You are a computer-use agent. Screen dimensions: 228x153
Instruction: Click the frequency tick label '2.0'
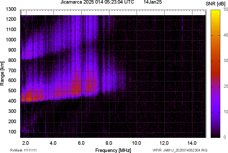point(26,143)
